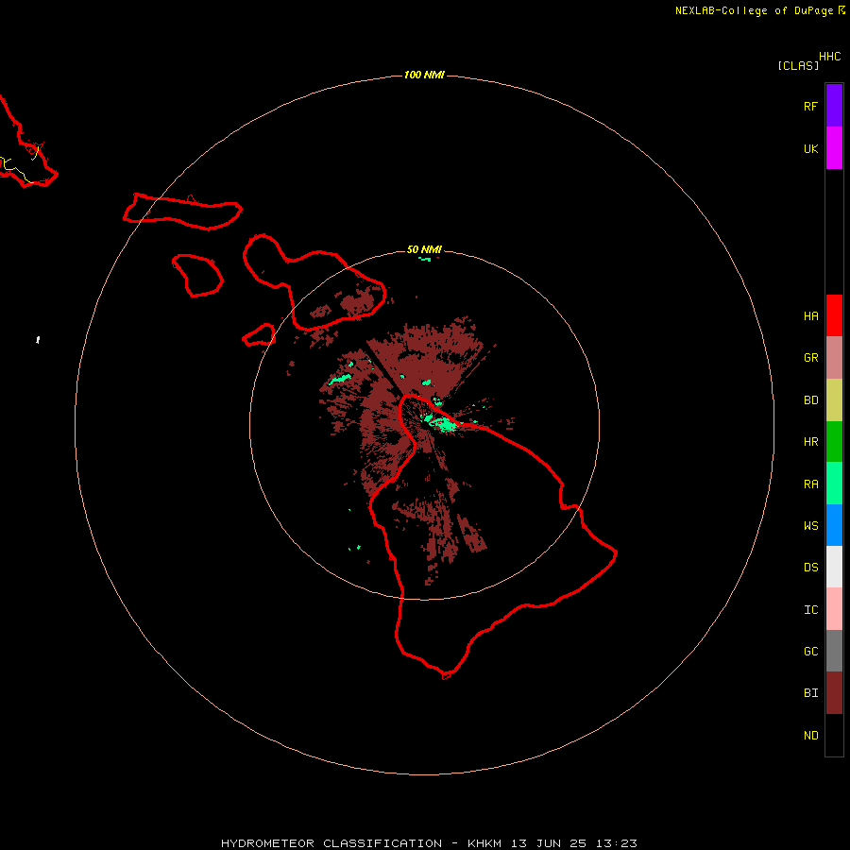Click the GR legend color swatch
This screenshot has width=850, height=850.
tap(834, 357)
